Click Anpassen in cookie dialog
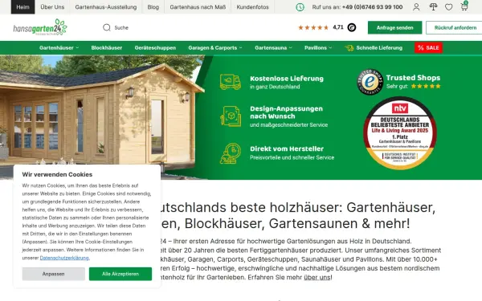Image resolution: width=482 pixels, height=301 pixels. (x=54, y=274)
